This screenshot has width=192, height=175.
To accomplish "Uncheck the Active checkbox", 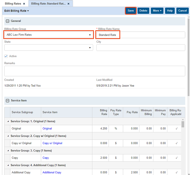I will coord(6,56).
